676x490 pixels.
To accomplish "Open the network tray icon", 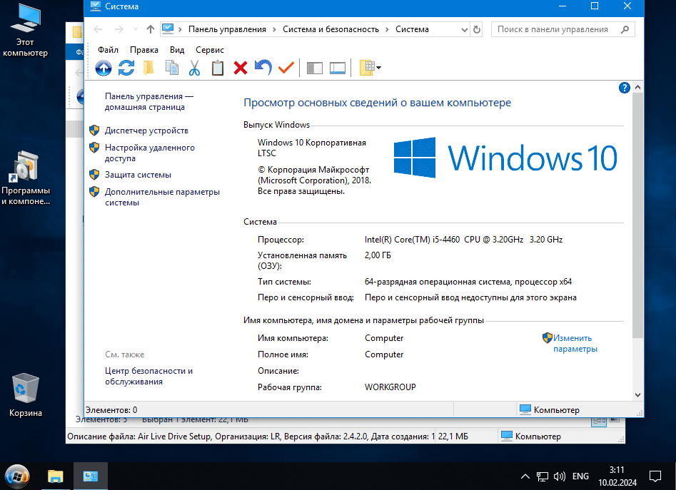I will [542, 476].
